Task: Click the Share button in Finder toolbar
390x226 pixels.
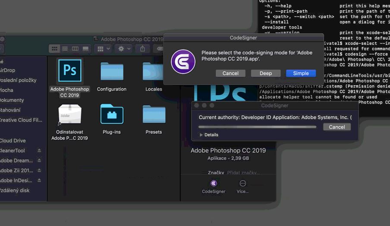Action: pos(142,49)
